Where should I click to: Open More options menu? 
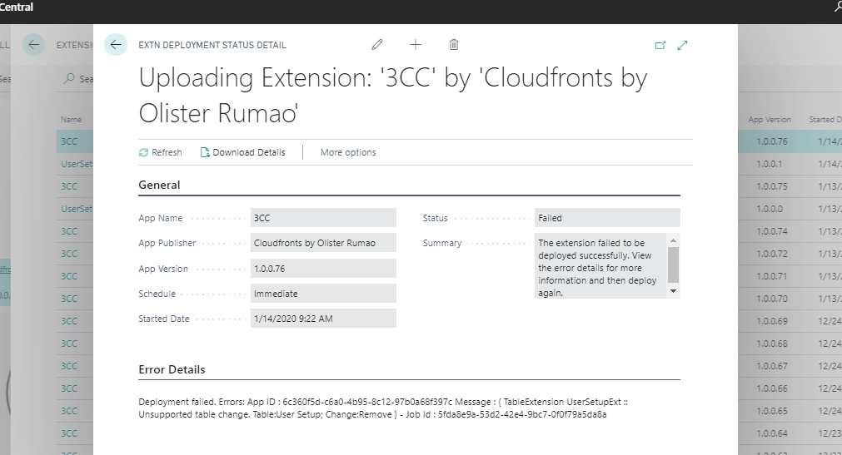[348, 152]
